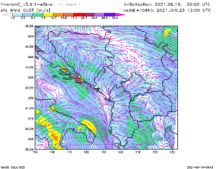The width and height of the screenshot is (219, 169).
Task: Click the orange gust maximum near 16E 40N
Action: tap(55, 137)
